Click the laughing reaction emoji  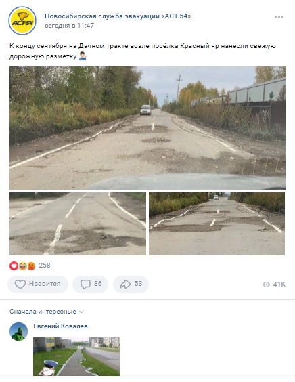pos(22,266)
